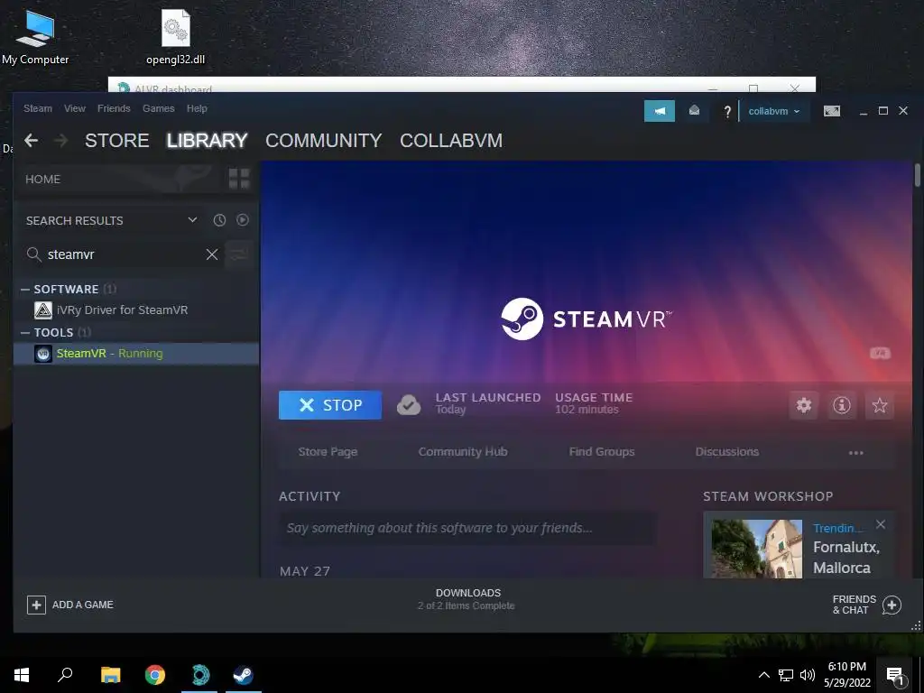The width and height of the screenshot is (924, 693).
Task: Show more SteamVR links ellipsis
Action: 855,453
